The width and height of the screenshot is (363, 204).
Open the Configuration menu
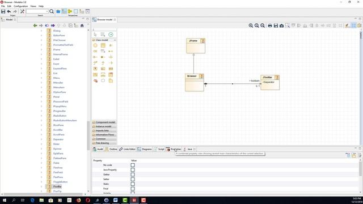[20, 6]
